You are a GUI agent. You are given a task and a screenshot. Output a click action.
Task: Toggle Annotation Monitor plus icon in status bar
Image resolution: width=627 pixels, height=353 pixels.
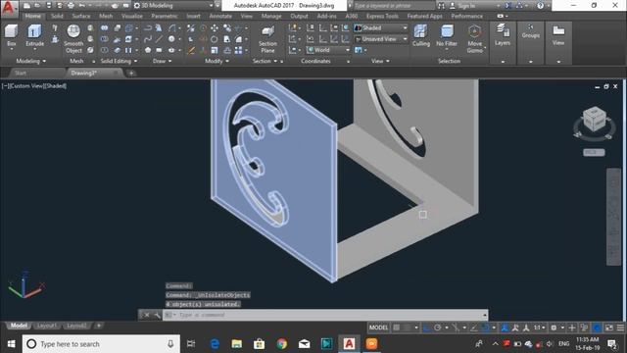coord(572,328)
